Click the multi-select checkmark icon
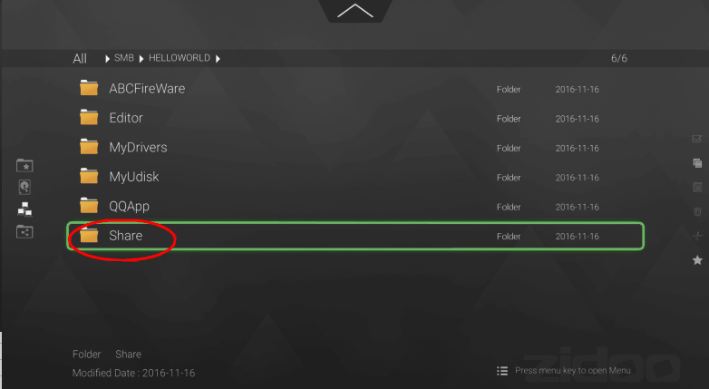Image resolution: width=709 pixels, height=389 pixels. click(697, 139)
